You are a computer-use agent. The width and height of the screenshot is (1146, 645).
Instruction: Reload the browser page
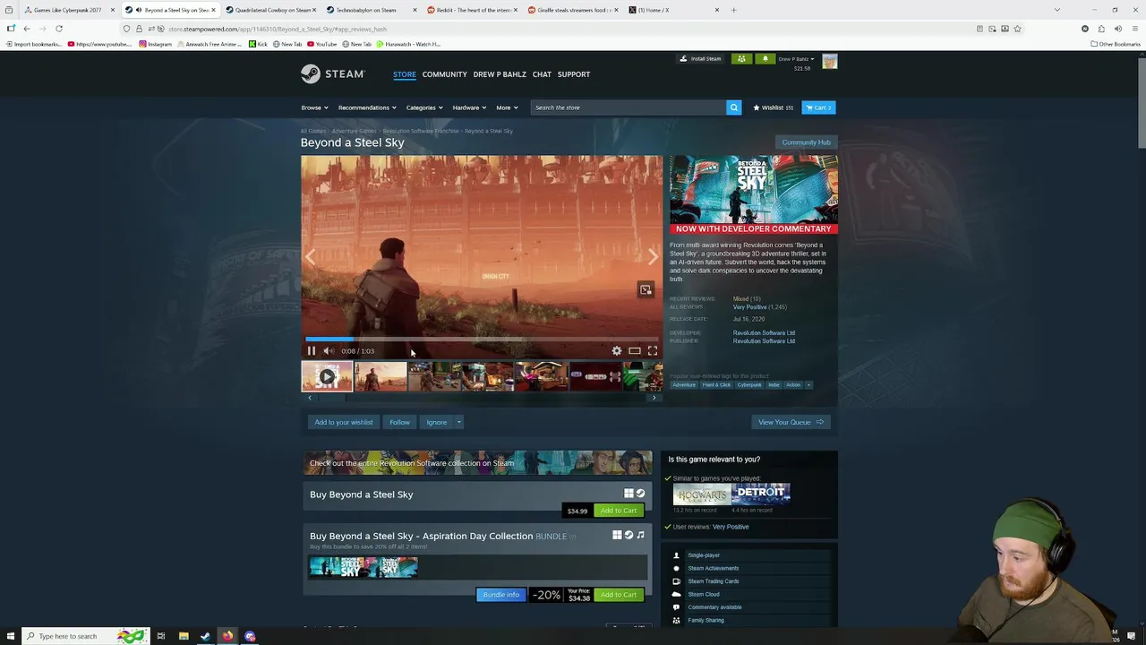pos(59,29)
